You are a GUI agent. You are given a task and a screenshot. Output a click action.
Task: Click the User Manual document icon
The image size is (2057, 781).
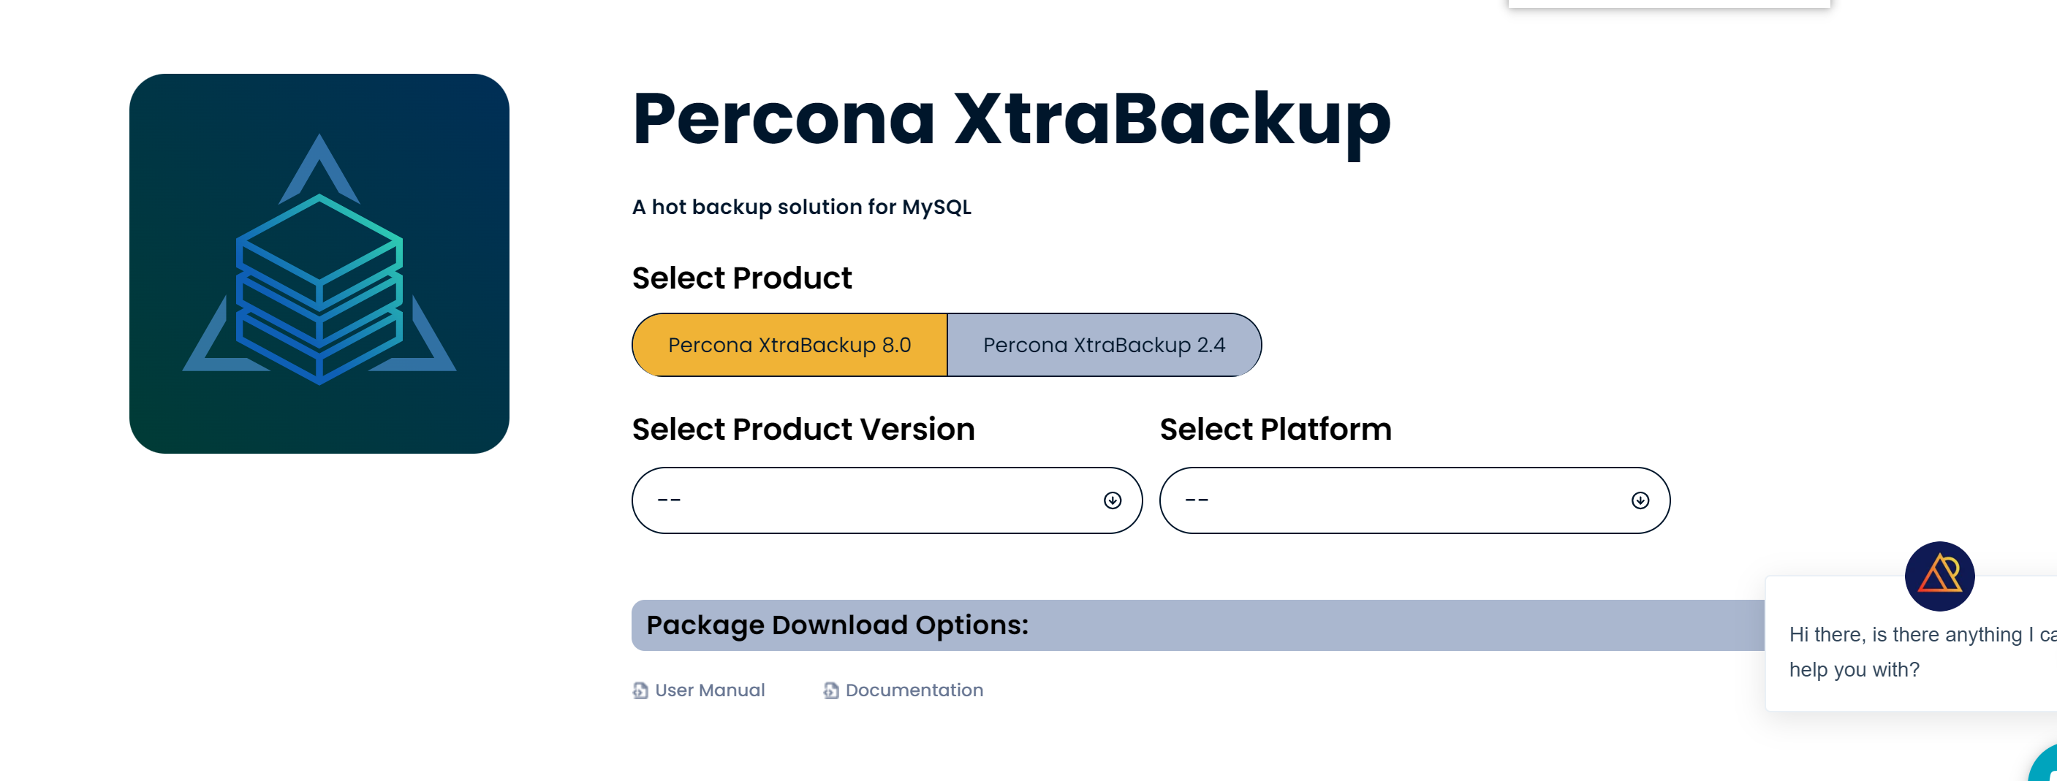[x=640, y=690]
